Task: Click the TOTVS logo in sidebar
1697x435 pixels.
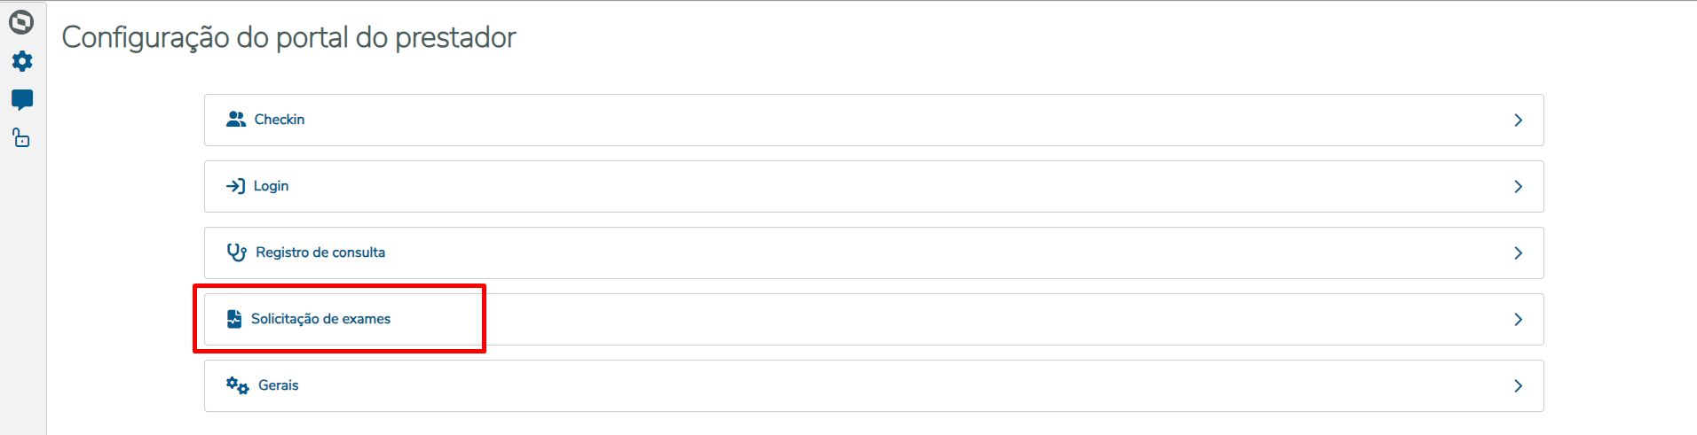Action: pos(21,21)
